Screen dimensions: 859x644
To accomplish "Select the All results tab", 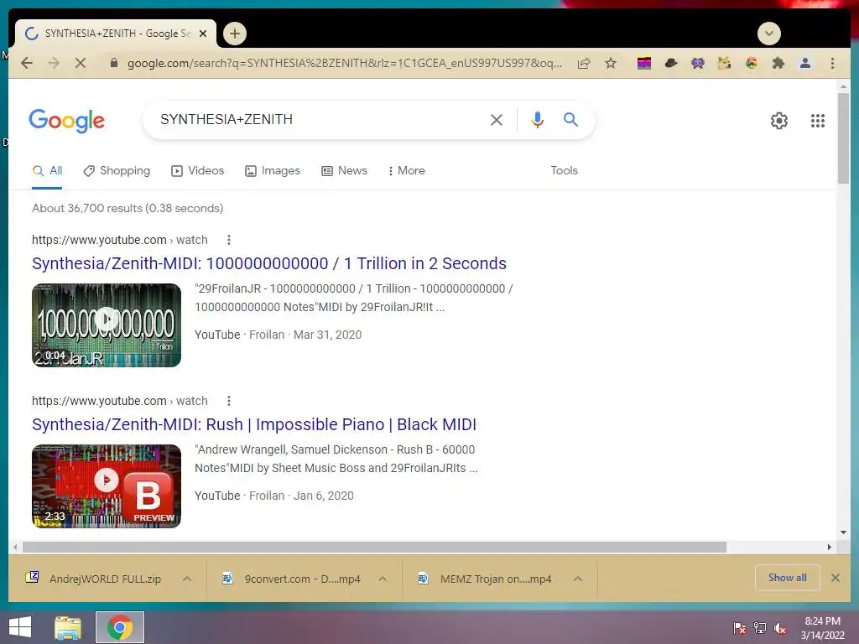I will click(47, 170).
